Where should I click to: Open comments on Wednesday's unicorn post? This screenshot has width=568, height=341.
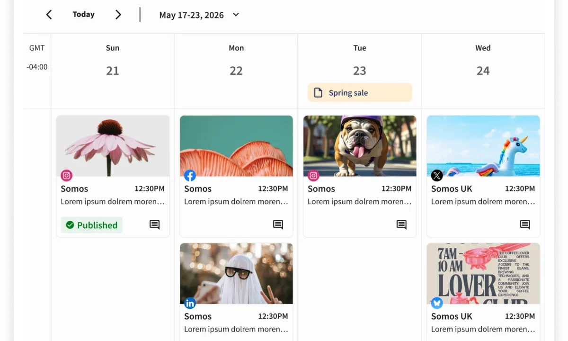pyautogui.click(x=525, y=224)
